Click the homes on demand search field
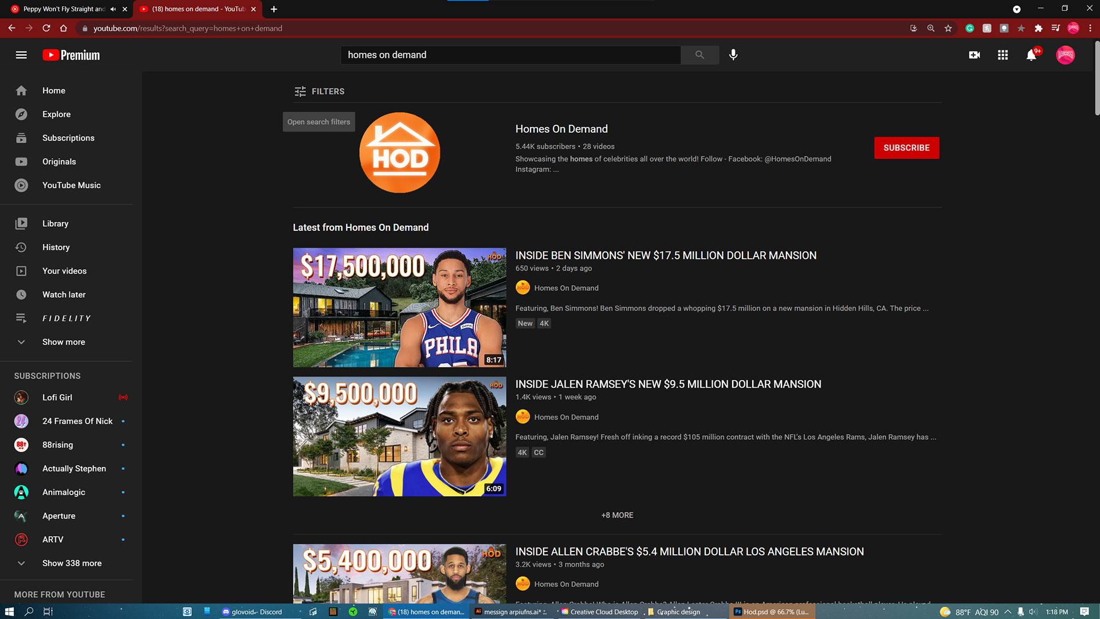Viewport: 1100px width, 619px height. pos(510,55)
